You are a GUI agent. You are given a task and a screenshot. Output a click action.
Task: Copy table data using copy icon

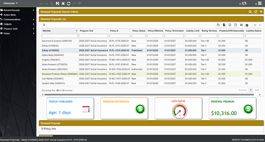click(218, 25)
